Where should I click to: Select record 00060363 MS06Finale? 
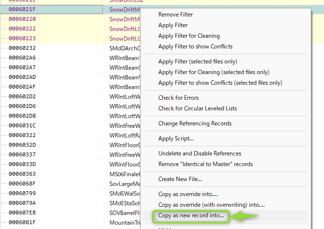pyautogui.click(x=22, y=174)
